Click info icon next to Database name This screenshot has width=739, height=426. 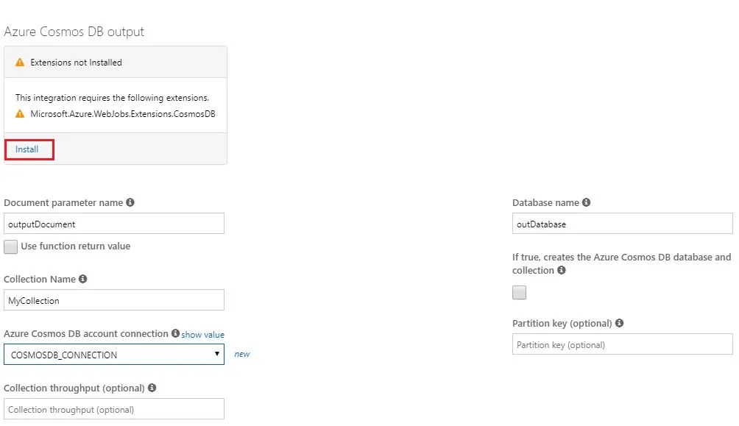[586, 202]
